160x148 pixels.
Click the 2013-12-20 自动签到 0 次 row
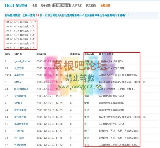pos(20,43)
